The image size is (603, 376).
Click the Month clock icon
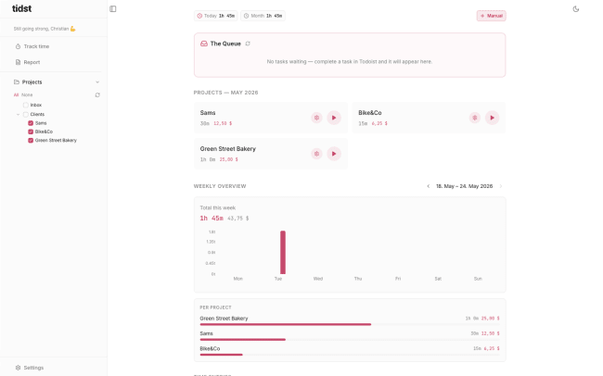[x=246, y=16]
